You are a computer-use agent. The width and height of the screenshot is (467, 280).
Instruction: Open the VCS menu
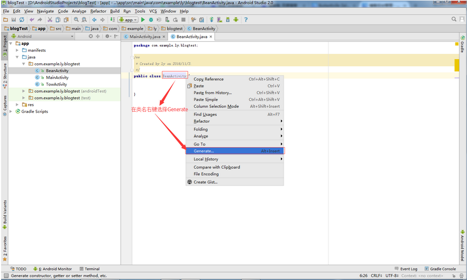click(x=153, y=11)
